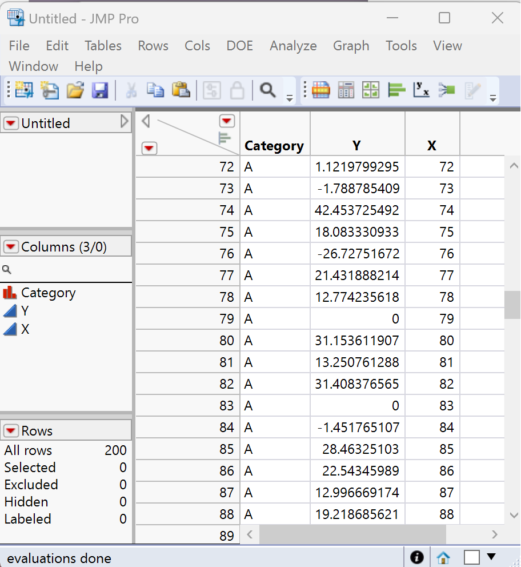Click the Fit Model arrows icon
Image resolution: width=521 pixels, height=567 pixels.
click(447, 90)
